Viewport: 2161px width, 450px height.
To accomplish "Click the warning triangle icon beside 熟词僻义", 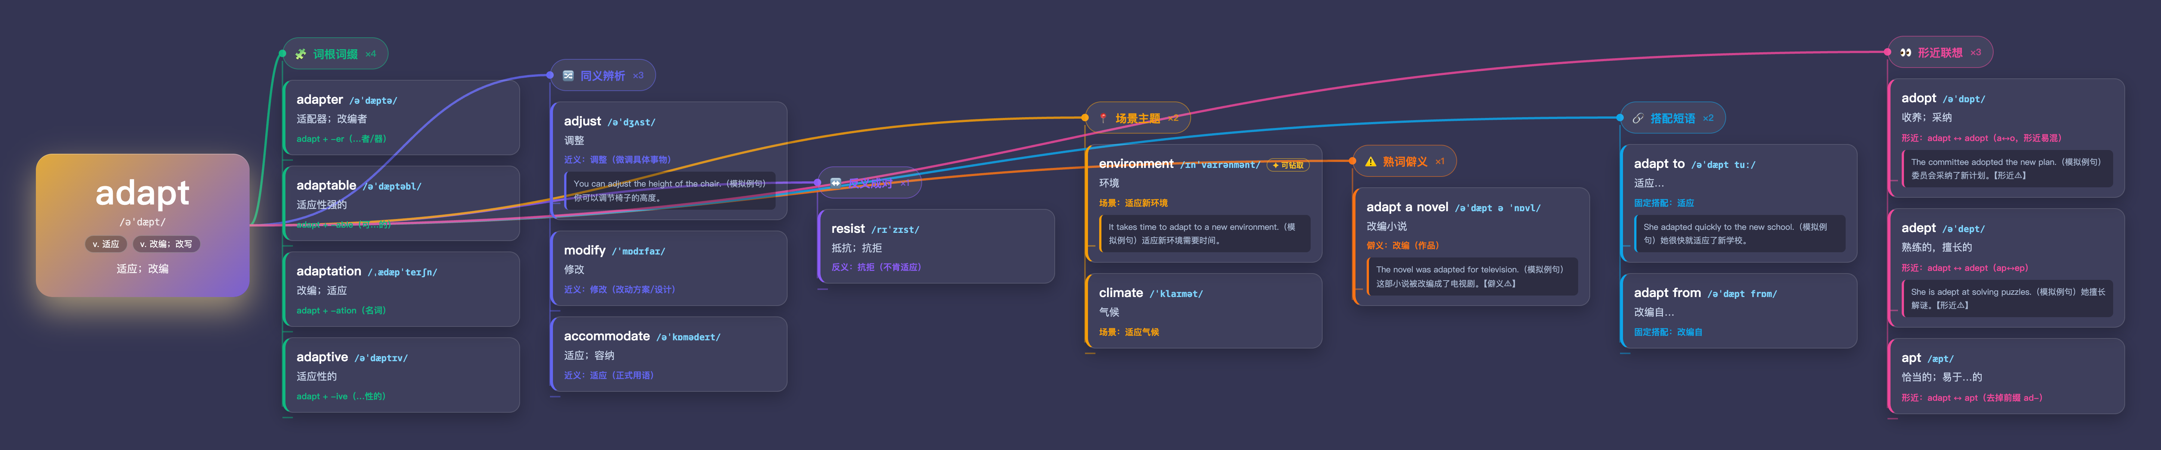I will 1371,162.
